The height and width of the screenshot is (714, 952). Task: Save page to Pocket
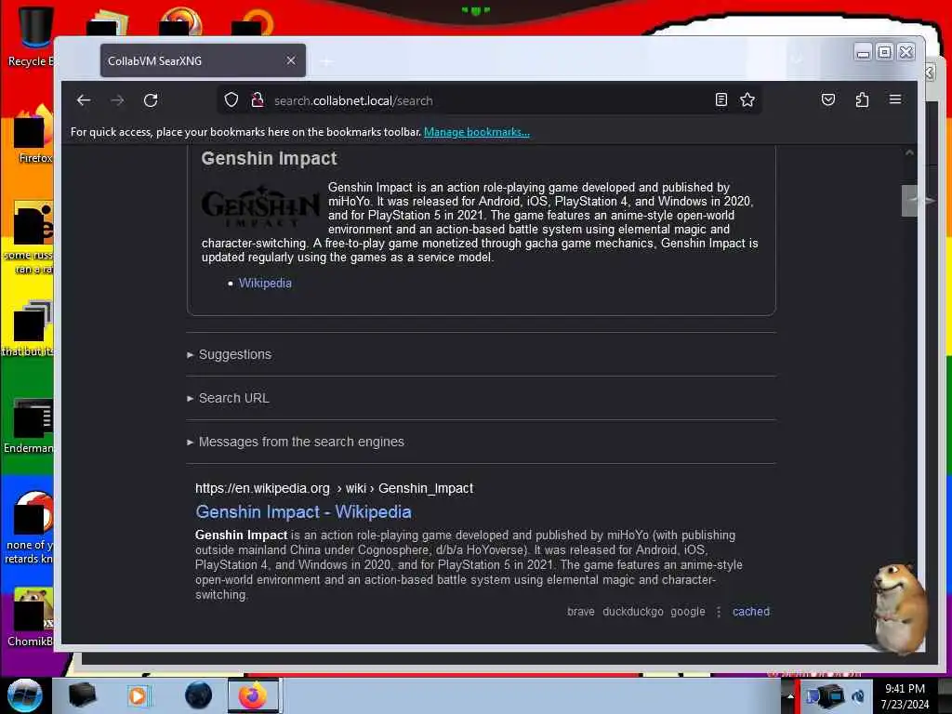click(x=828, y=99)
